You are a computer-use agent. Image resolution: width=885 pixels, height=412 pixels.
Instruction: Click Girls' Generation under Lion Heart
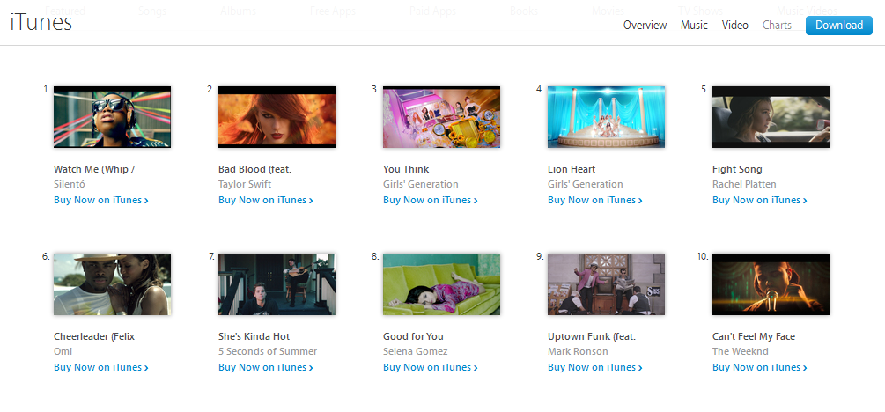click(586, 184)
